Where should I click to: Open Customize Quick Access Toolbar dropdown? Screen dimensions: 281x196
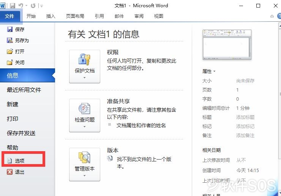41,6
